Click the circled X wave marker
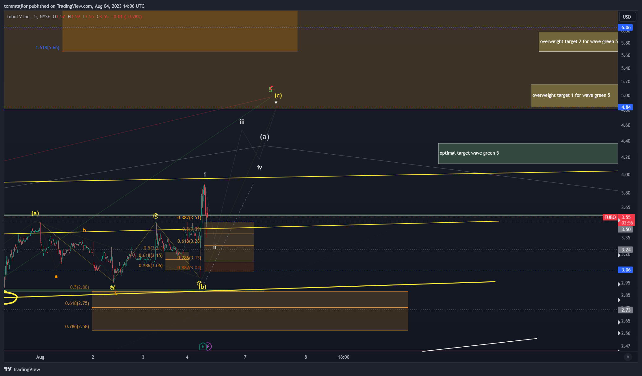Screen dimensions: 642x376 [x=156, y=216]
